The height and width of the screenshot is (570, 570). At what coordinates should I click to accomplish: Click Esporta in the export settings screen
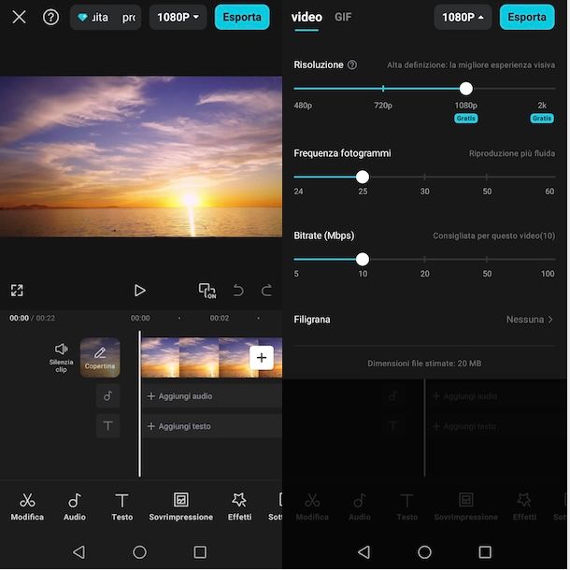[527, 17]
